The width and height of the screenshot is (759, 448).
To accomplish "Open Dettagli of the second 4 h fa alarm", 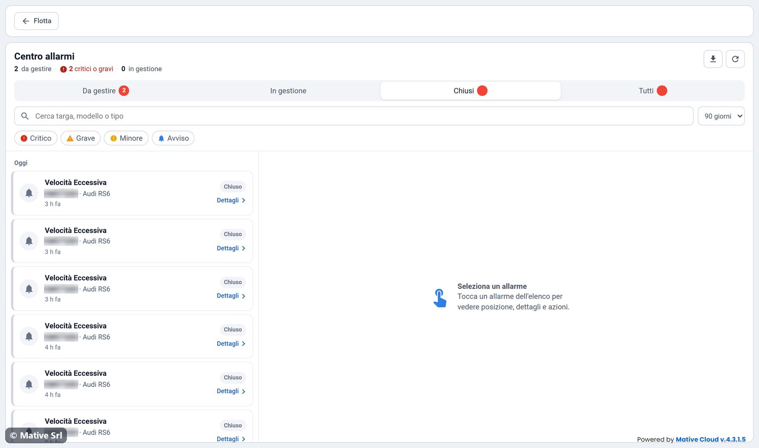I will (231, 391).
